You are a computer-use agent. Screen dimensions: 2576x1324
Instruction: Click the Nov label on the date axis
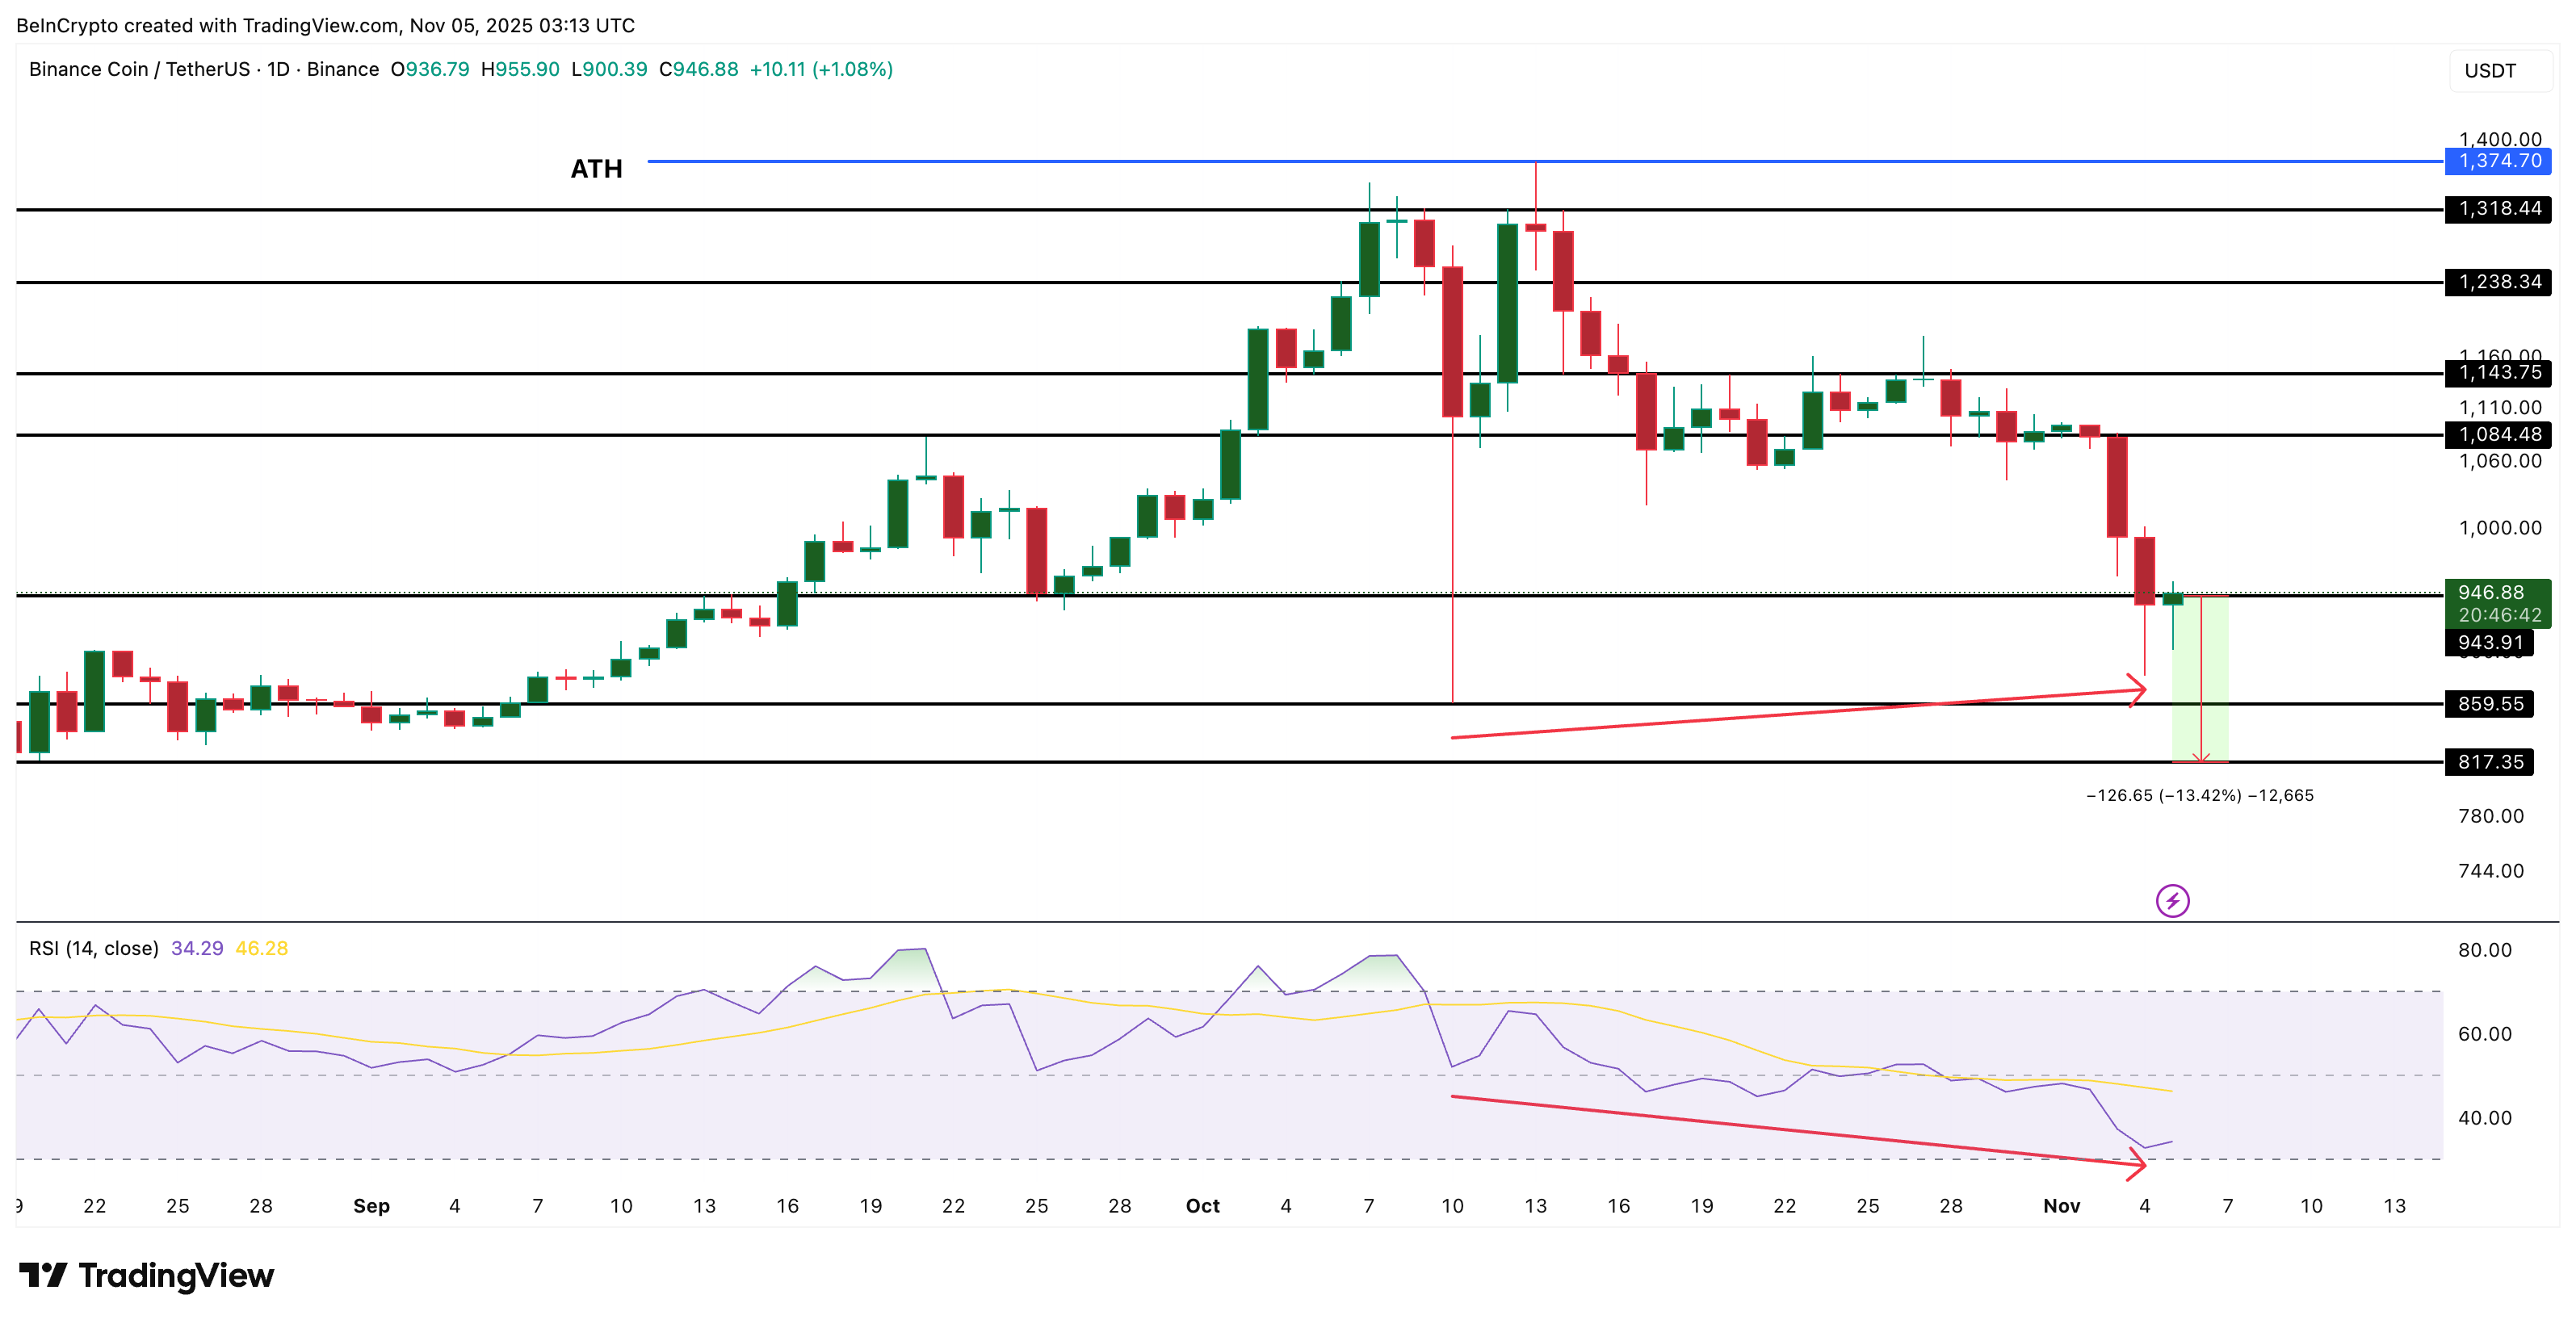(x=2062, y=1206)
